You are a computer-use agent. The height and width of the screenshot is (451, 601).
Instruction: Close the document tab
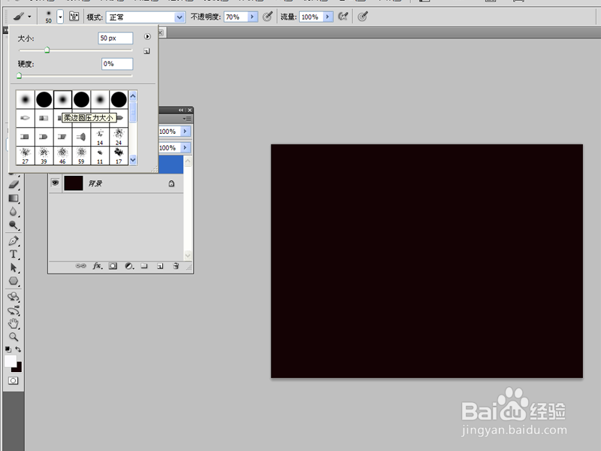tap(161, 32)
